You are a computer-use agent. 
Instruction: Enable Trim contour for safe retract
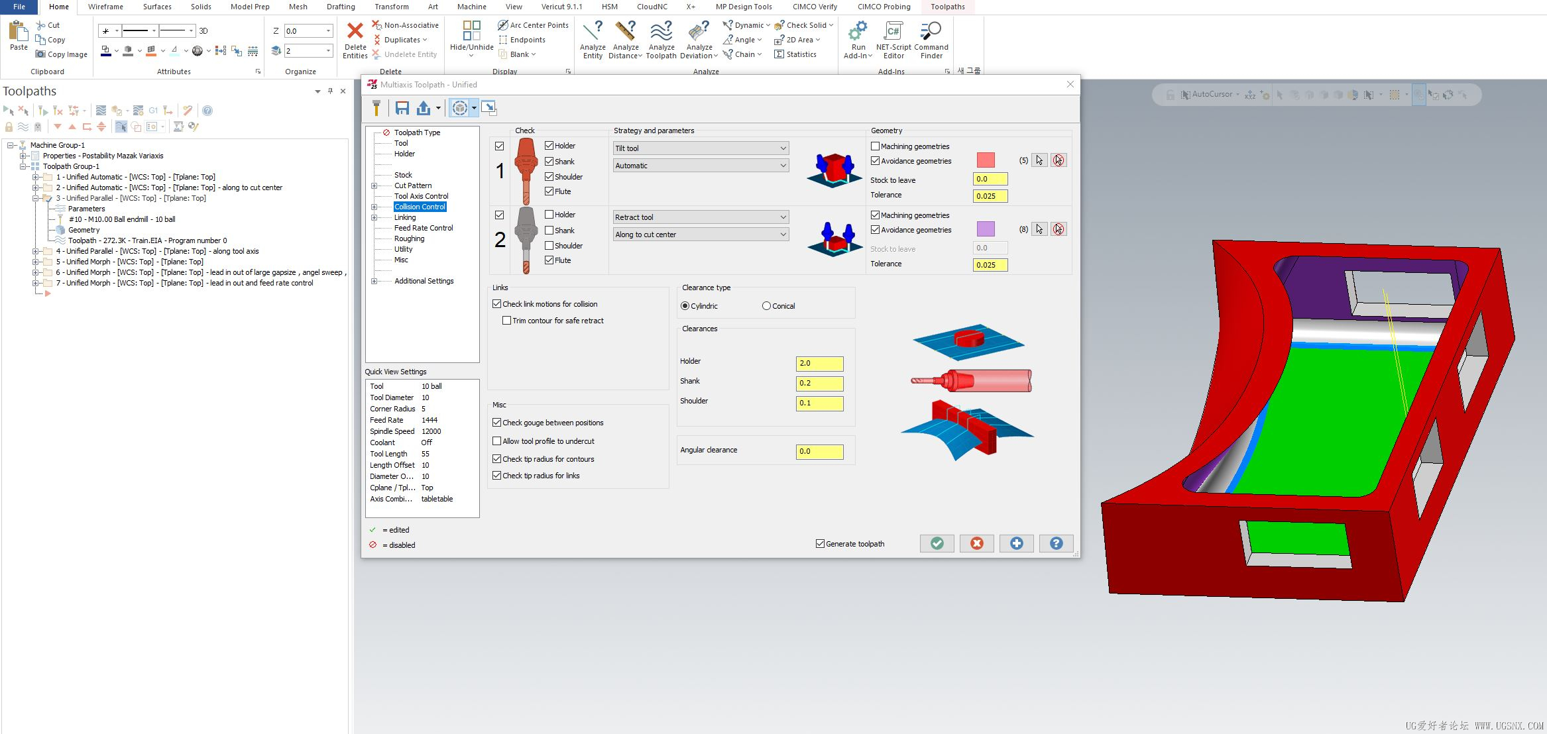[x=507, y=321]
